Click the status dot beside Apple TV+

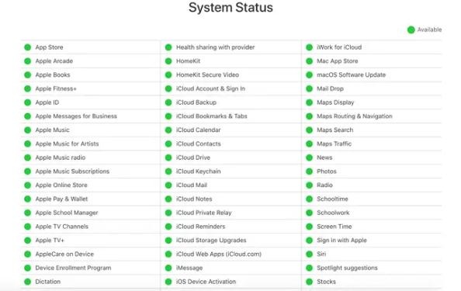click(28, 240)
